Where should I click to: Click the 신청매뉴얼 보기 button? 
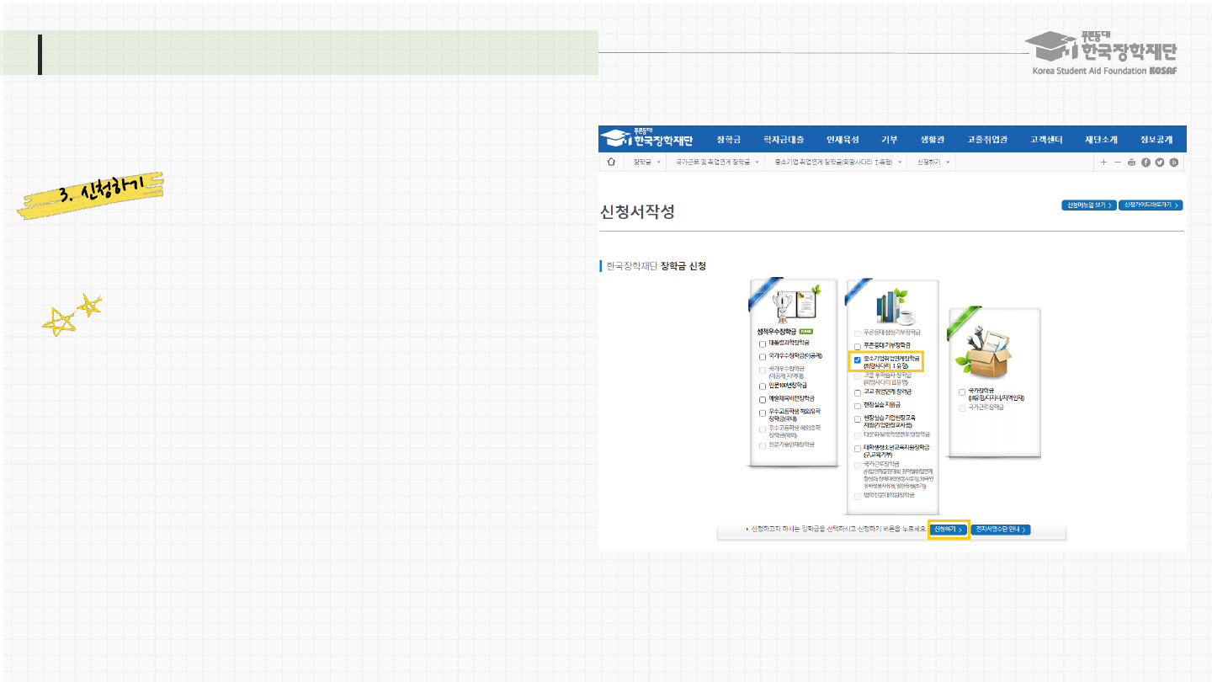tap(1088, 205)
